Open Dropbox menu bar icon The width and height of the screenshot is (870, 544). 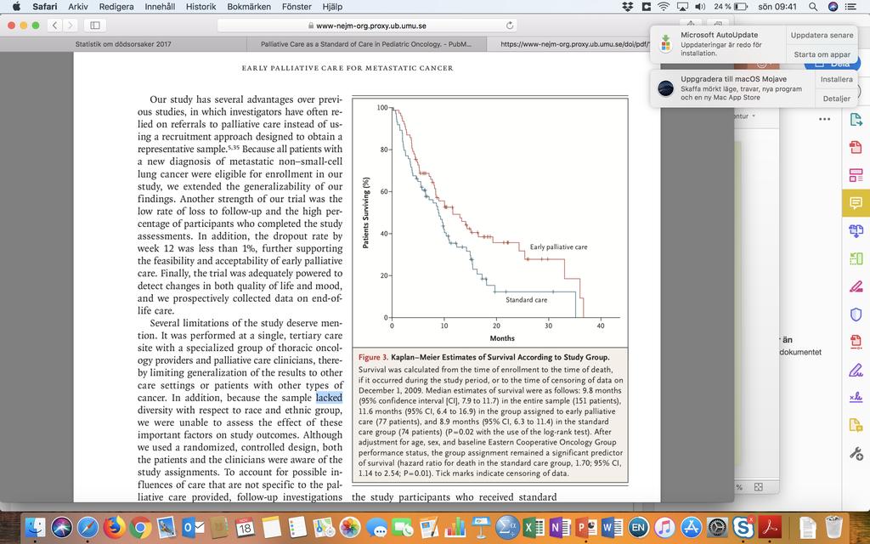click(628, 7)
